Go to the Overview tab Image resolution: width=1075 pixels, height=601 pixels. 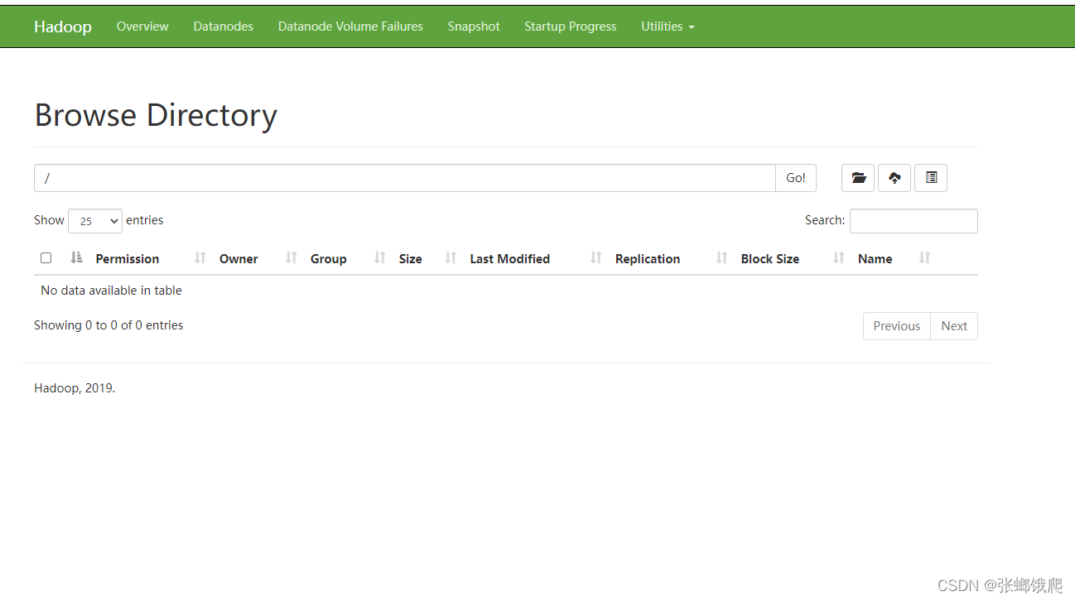click(x=142, y=26)
